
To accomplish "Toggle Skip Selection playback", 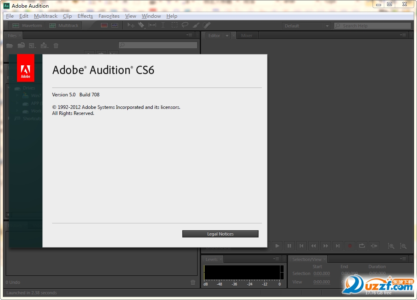I will tap(374, 246).
